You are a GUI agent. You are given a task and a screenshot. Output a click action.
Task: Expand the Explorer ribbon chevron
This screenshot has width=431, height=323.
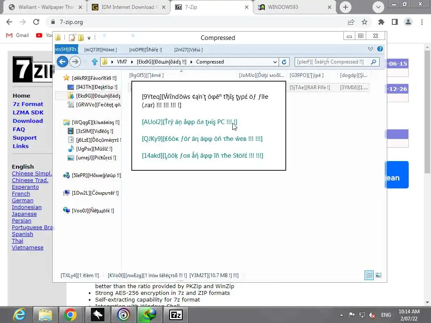(x=370, y=49)
